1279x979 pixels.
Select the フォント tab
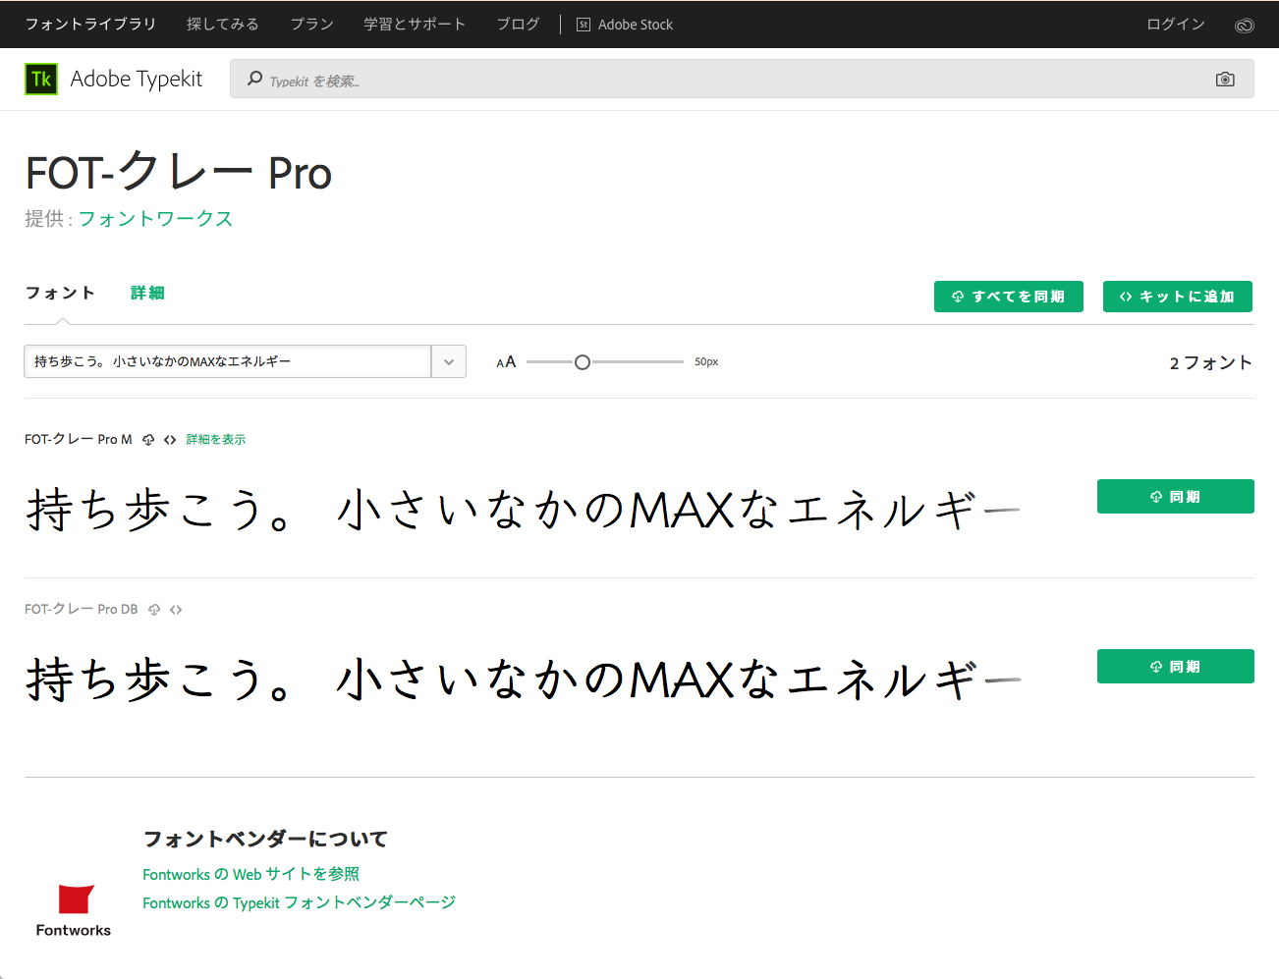point(60,293)
